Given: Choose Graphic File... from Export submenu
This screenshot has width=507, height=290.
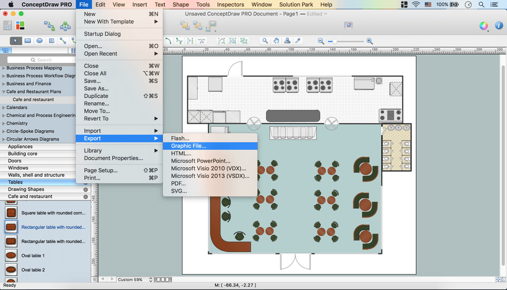Looking at the screenshot, I should click(189, 146).
